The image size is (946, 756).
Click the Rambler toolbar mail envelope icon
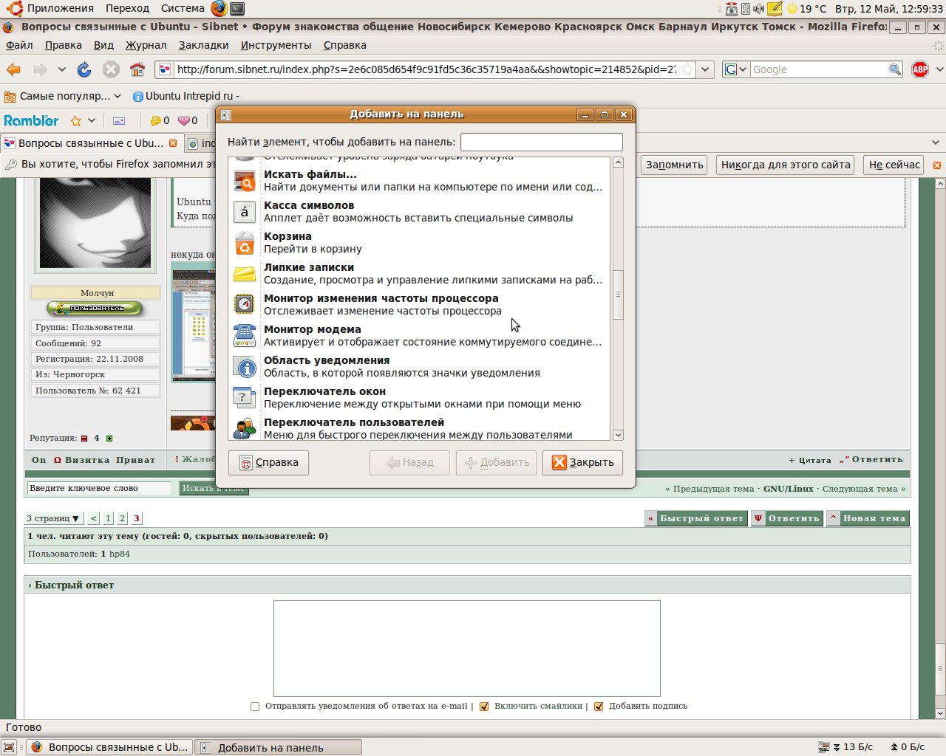119,120
